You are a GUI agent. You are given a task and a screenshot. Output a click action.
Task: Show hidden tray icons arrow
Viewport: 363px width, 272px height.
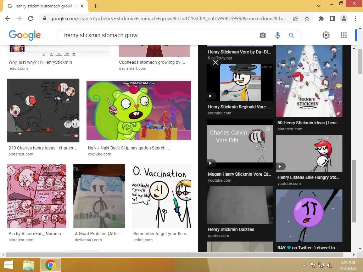pyautogui.click(x=304, y=265)
